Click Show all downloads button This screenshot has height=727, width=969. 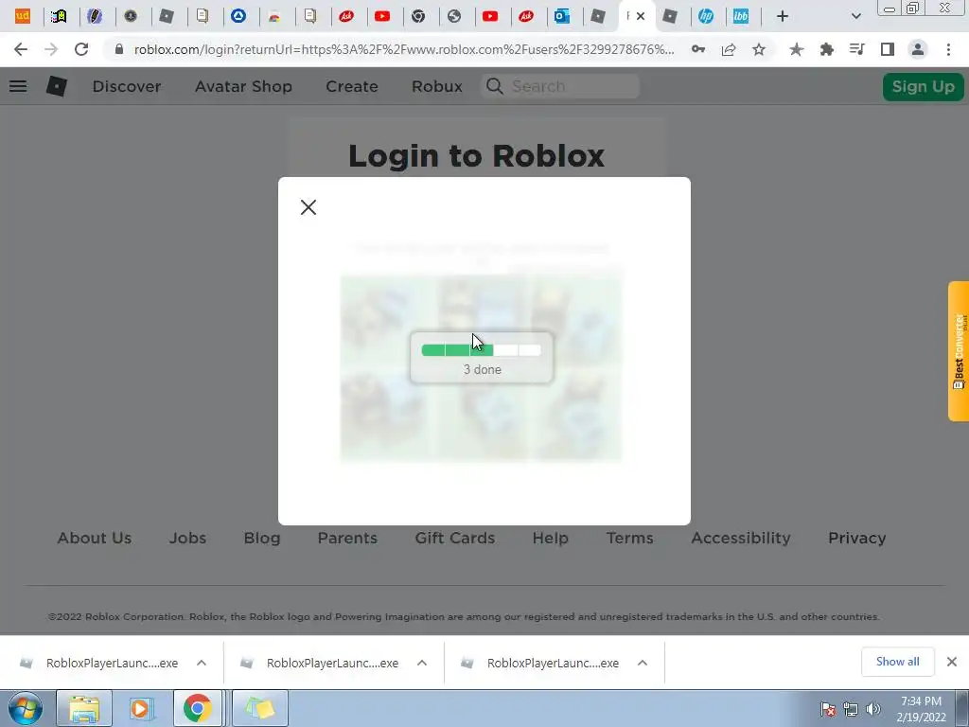897,662
